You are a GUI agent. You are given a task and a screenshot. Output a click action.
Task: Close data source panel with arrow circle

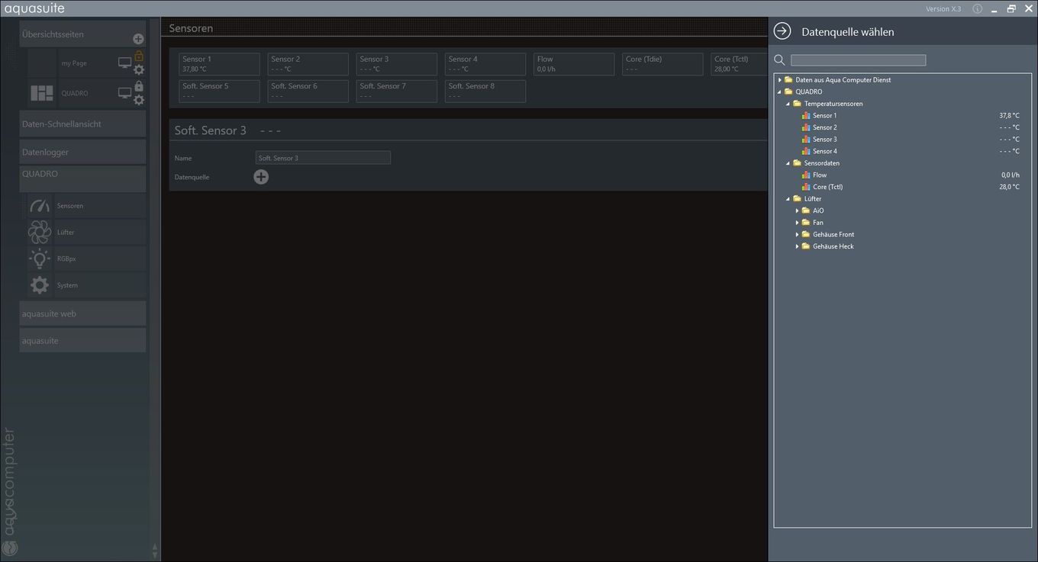point(782,31)
